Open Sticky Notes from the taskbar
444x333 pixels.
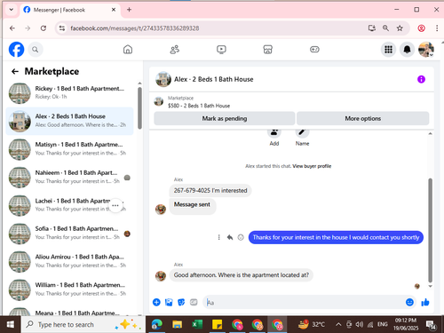click(218, 325)
